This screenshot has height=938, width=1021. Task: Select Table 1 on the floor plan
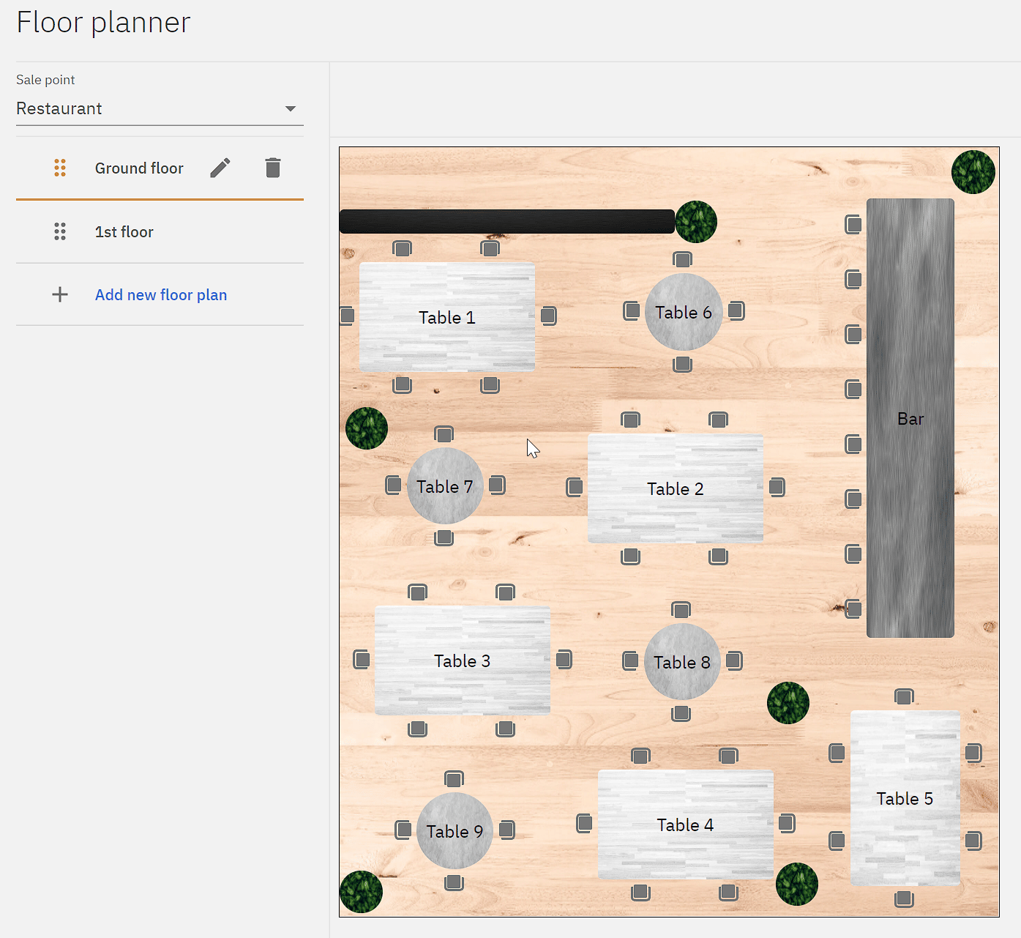point(447,317)
